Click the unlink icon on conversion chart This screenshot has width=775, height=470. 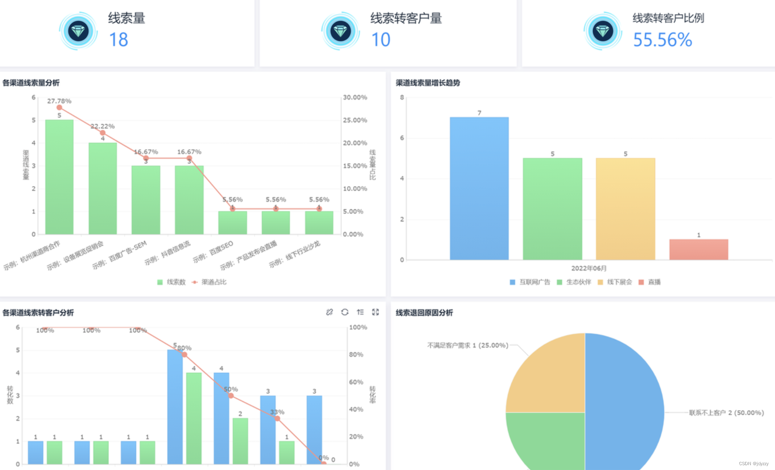[329, 312]
